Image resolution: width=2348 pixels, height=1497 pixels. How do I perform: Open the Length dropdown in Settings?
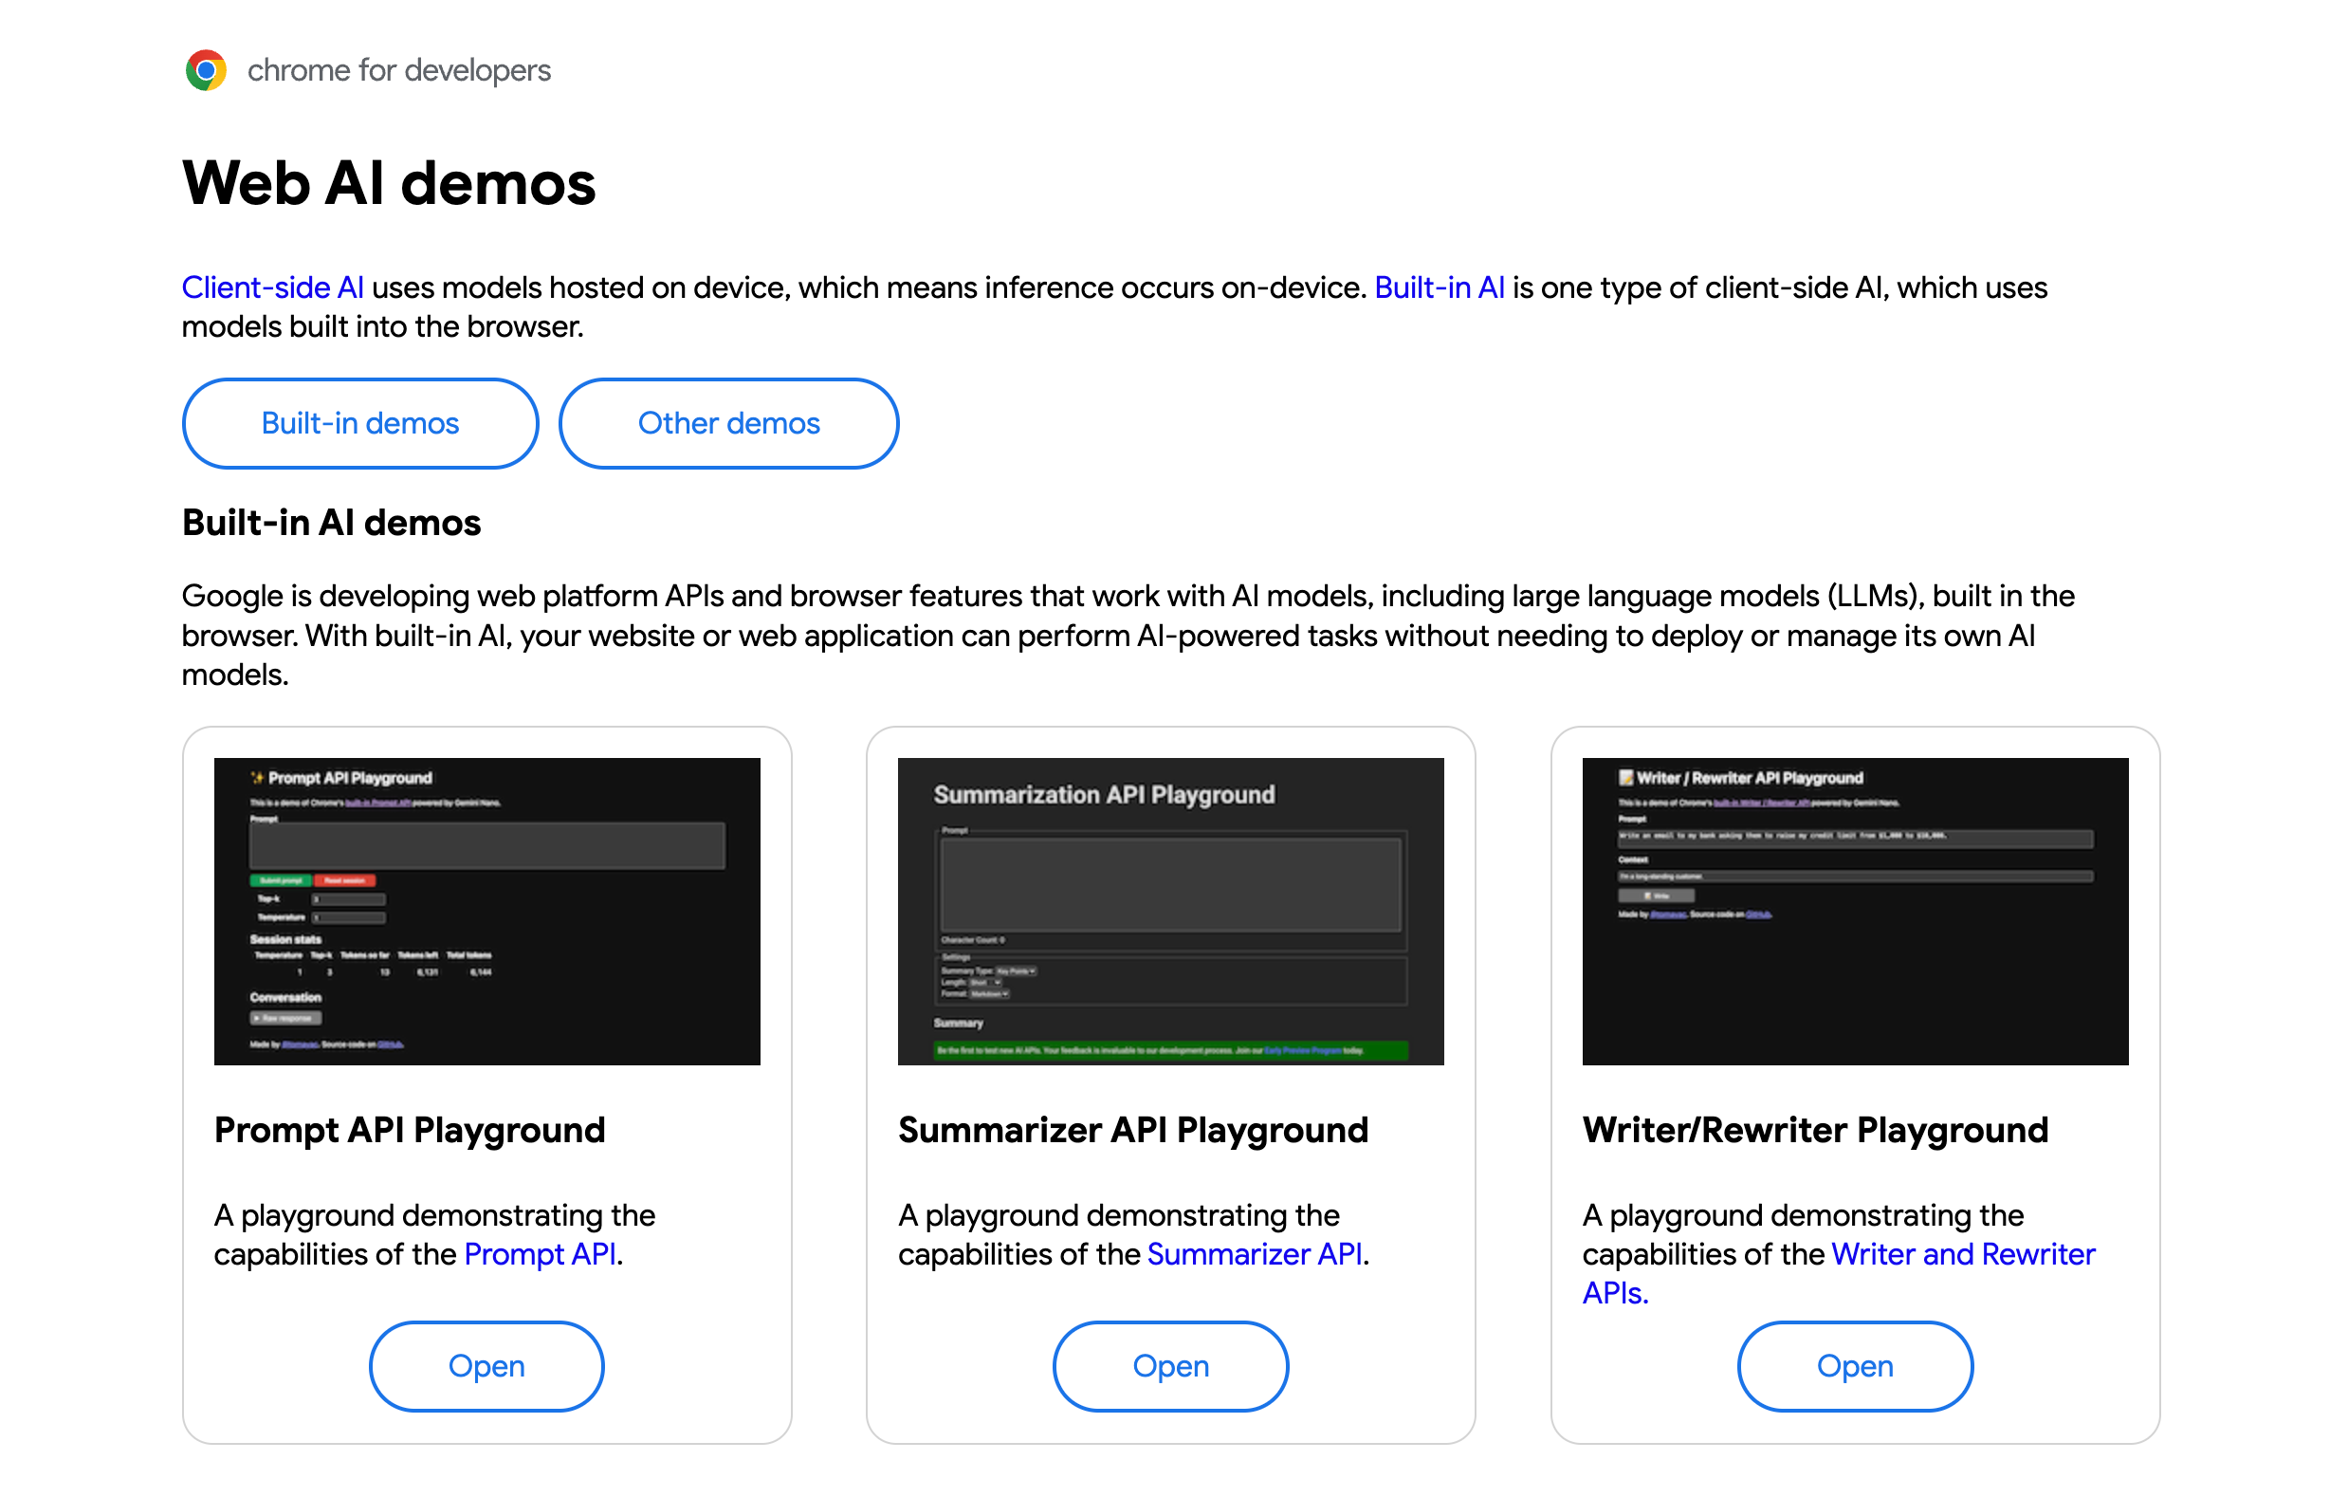(x=985, y=983)
